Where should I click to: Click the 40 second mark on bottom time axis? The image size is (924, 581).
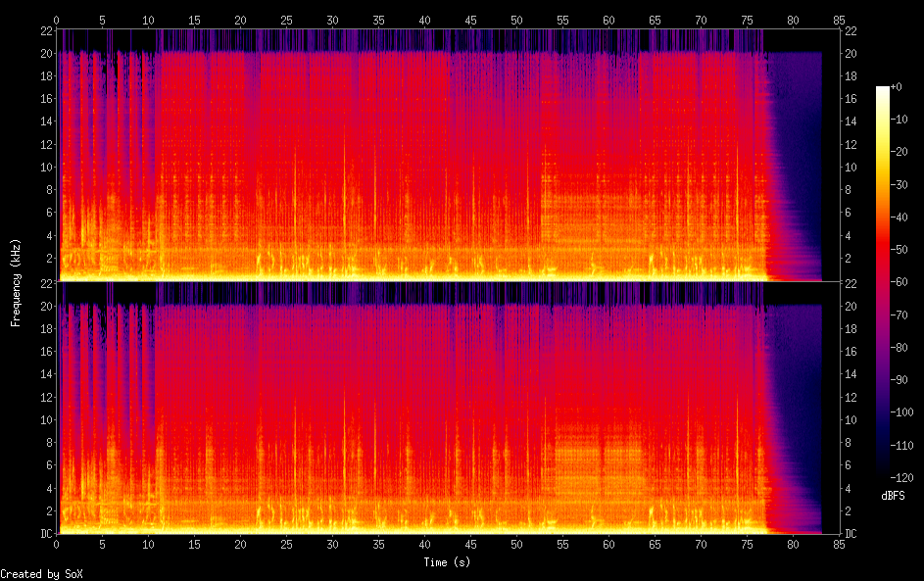pos(424,544)
